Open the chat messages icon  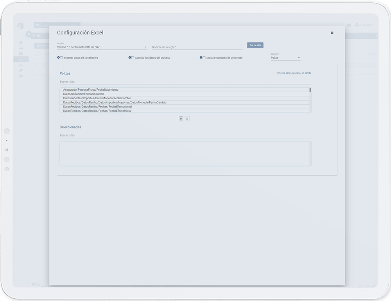tap(349, 25)
